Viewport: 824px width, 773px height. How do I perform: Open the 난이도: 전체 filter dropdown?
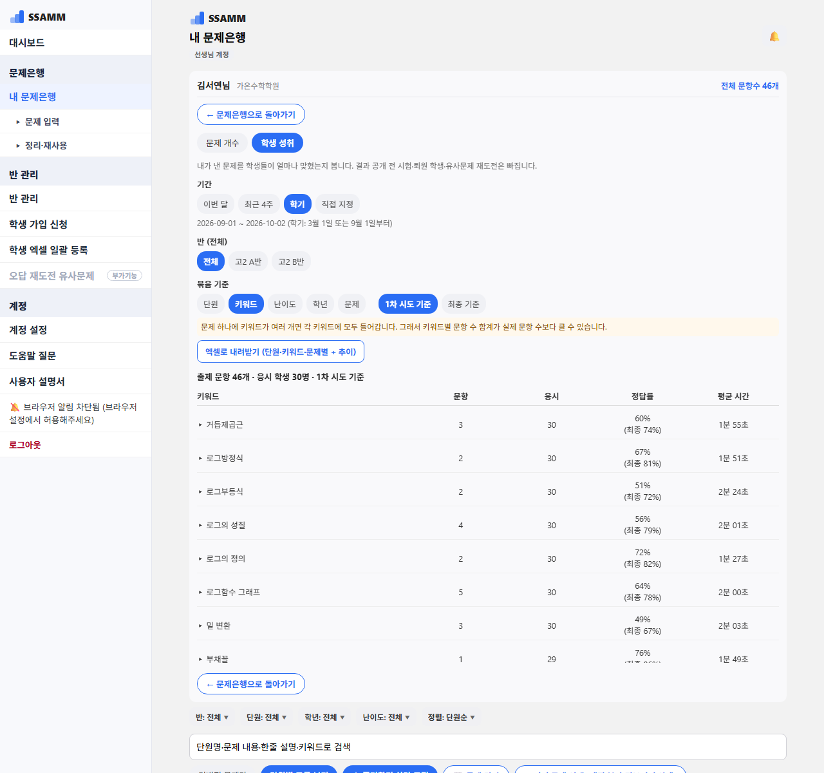click(386, 718)
